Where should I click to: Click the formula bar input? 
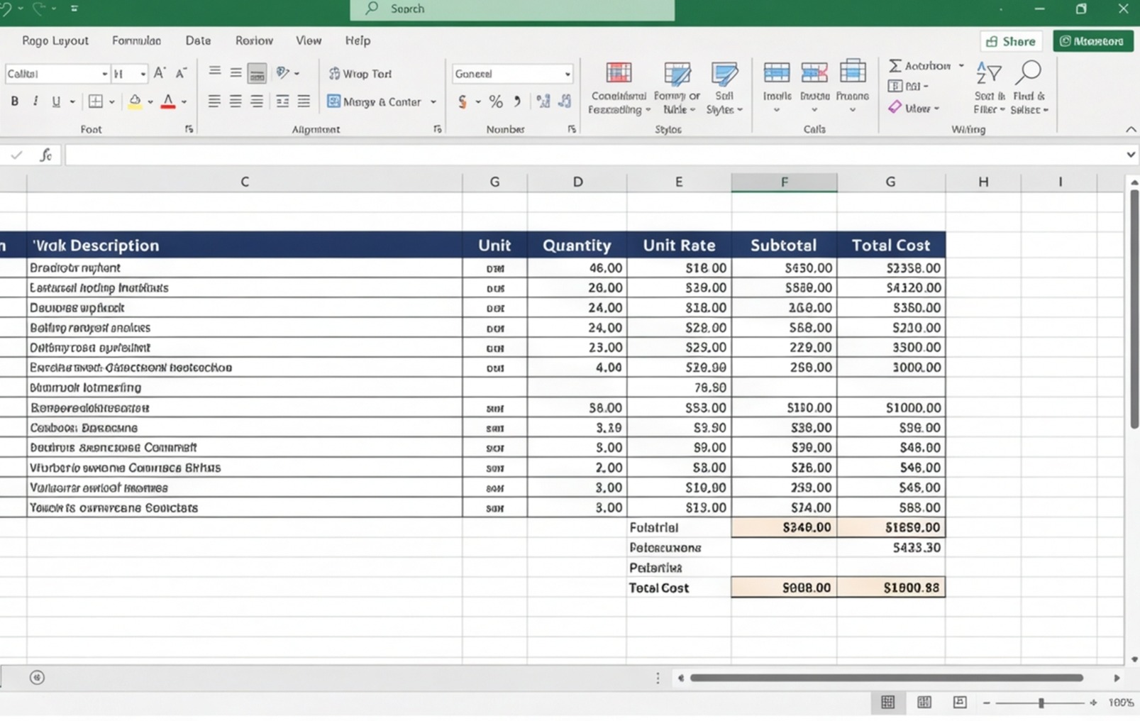point(596,155)
